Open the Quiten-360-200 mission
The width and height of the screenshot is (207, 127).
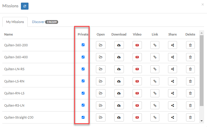click(x=101, y=45)
